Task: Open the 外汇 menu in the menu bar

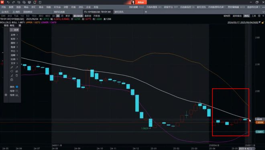Action: tap(33, 7)
